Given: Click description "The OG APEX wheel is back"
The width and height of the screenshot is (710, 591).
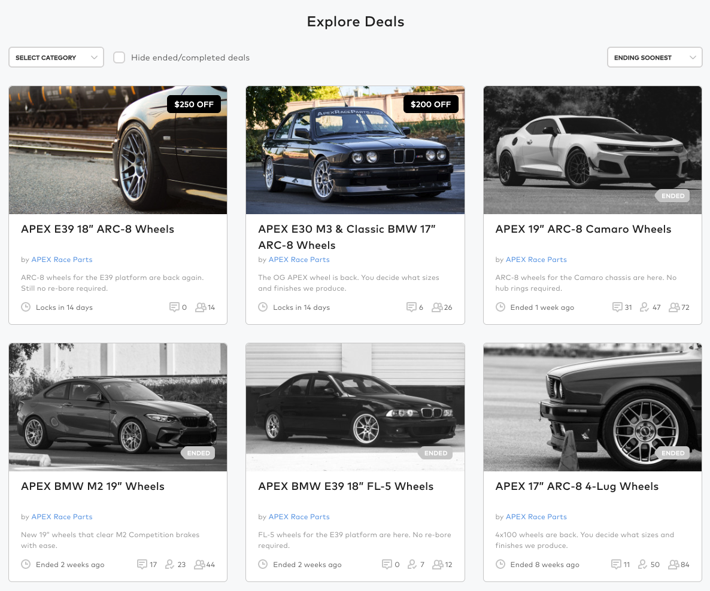Looking at the screenshot, I should click(x=348, y=283).
